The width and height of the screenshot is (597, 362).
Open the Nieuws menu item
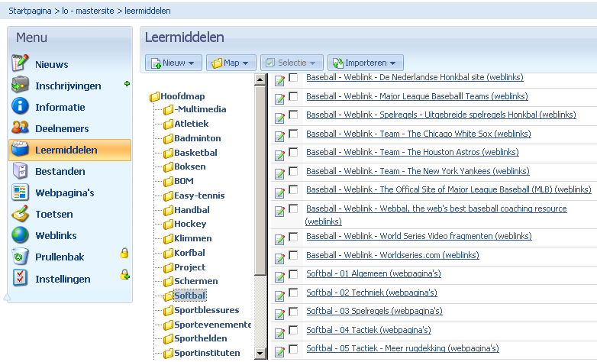pos(52,64)
